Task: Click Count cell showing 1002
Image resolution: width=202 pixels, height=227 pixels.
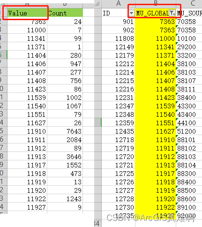Action: click(x=65, y=98)
